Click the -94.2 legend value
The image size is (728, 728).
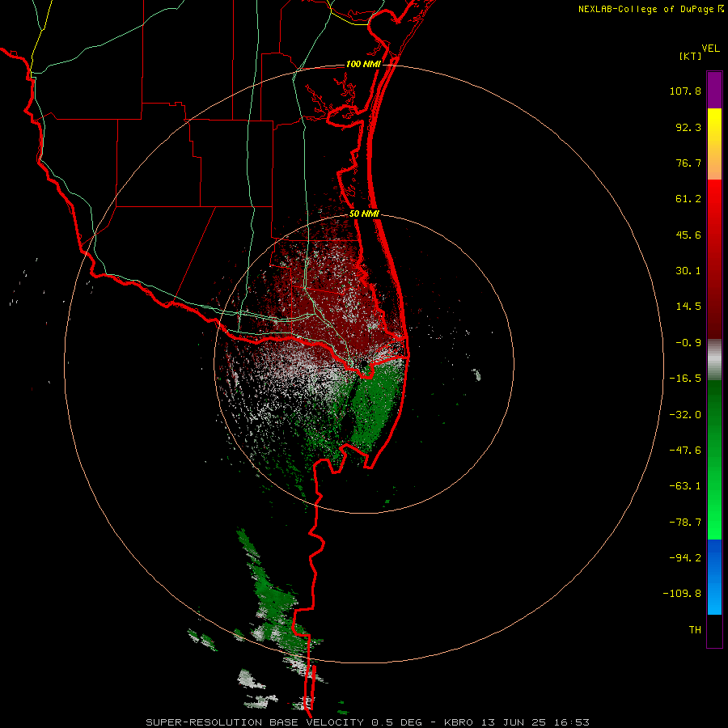tap(685, 557)
